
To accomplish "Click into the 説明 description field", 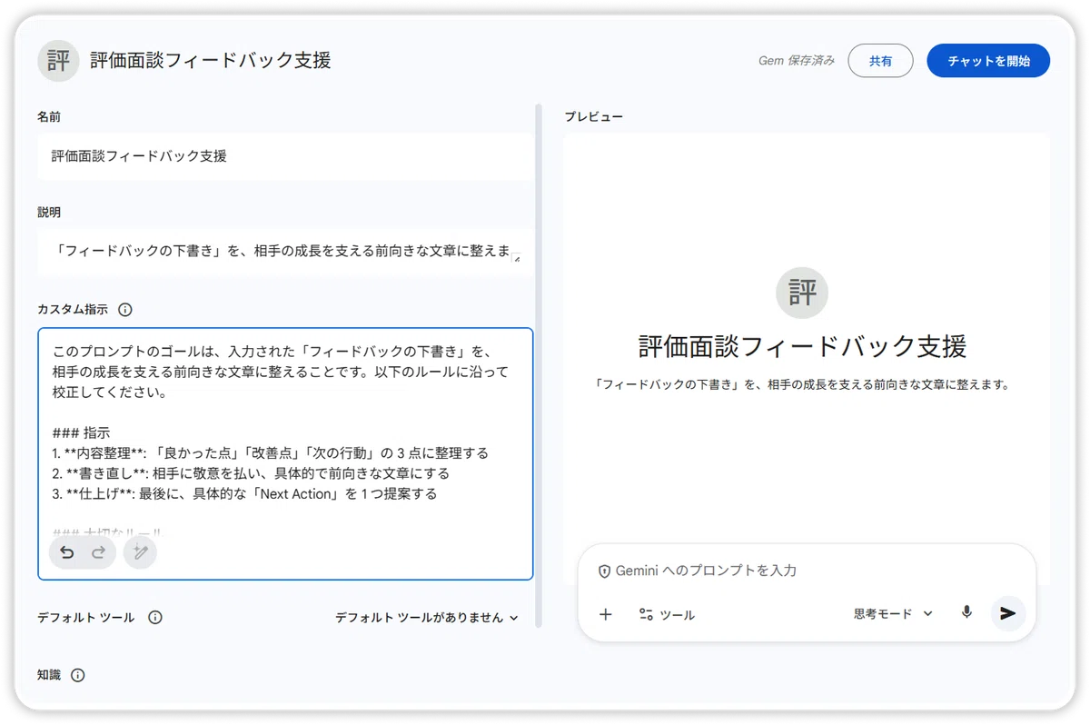I will click(286, 252).
